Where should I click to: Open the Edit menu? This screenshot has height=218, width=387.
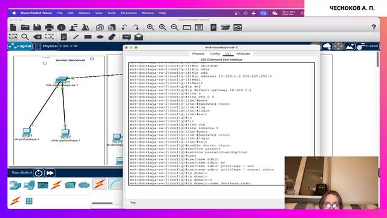click(x=71, y=13)
